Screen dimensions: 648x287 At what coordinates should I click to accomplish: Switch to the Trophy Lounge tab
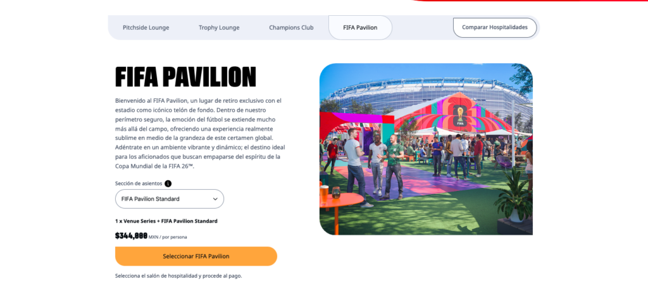(x=219, y=28)
